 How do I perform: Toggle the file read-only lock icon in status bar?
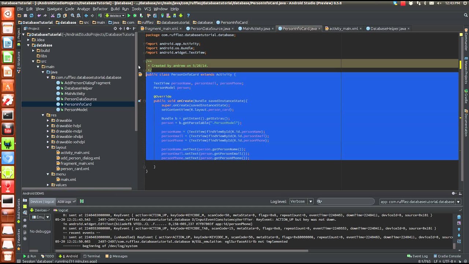pos(460,261)
